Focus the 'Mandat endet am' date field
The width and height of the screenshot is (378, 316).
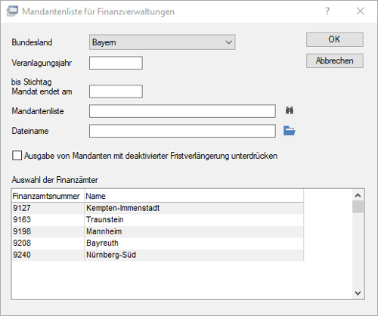pos(116,91)
